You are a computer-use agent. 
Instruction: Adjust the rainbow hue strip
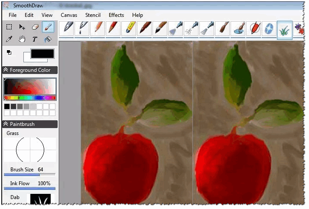[x=30, y=98]
